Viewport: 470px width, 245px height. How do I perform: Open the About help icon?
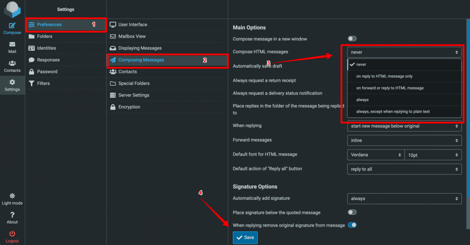12,215
